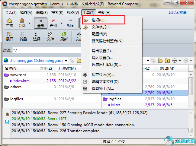This screenshot has height=146, width=196.
Task: Click the left pane go-to-path arrow icon
Action: 72,61
